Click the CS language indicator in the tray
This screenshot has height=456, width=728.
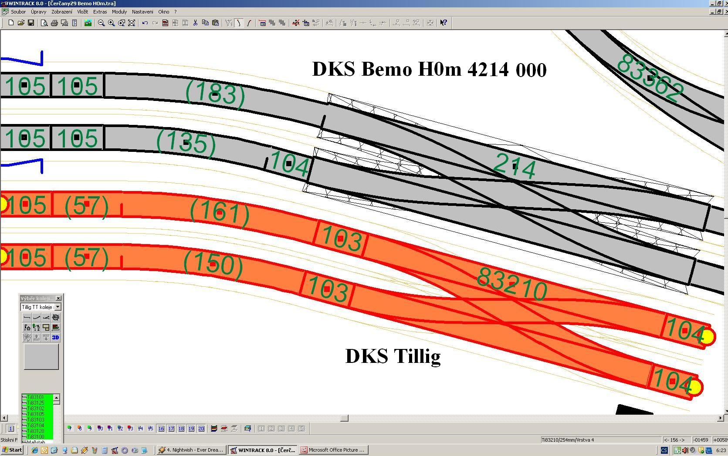(664, 450)
